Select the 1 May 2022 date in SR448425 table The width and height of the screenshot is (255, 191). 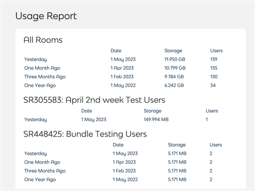point(125,180)
